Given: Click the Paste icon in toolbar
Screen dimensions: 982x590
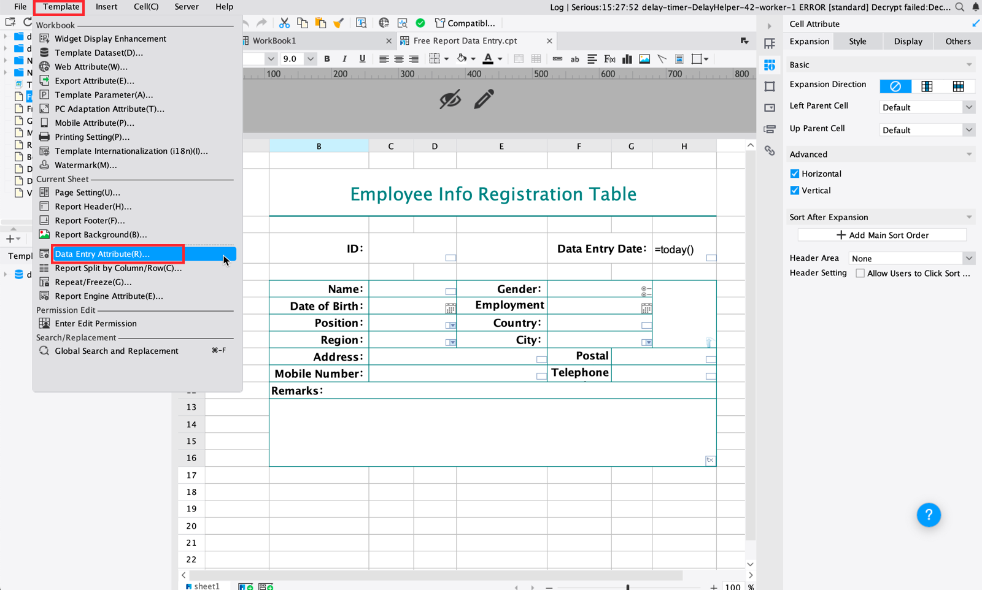Looking at the screenshot, I should coord(320,23).
